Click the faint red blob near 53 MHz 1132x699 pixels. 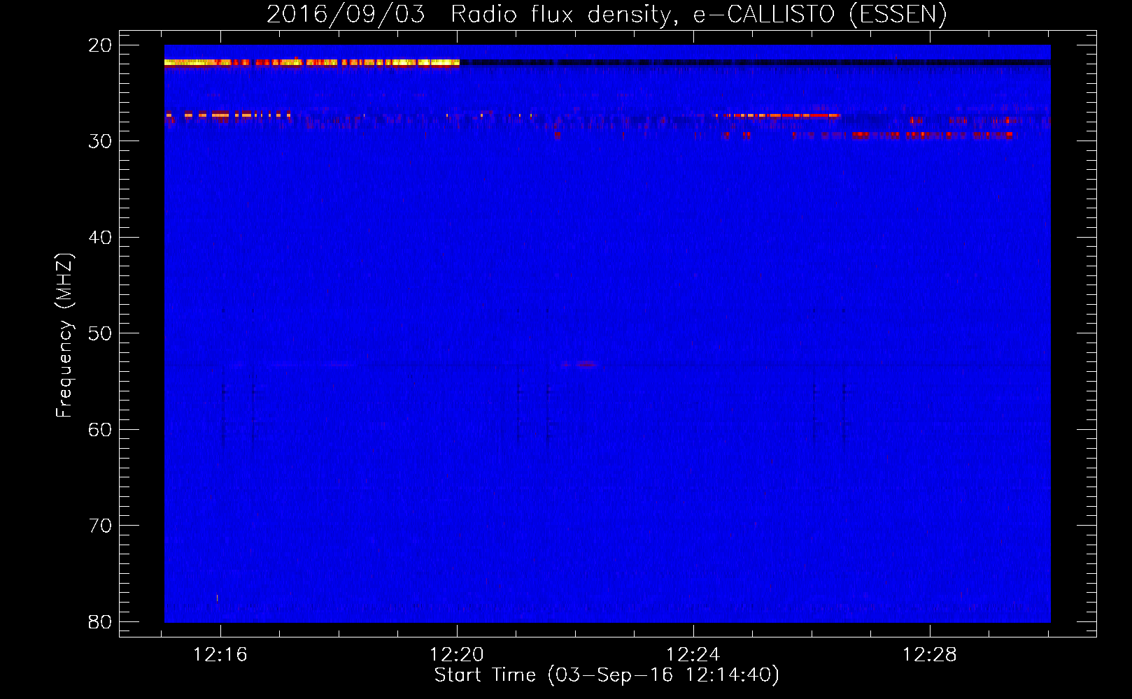[579, 364]
